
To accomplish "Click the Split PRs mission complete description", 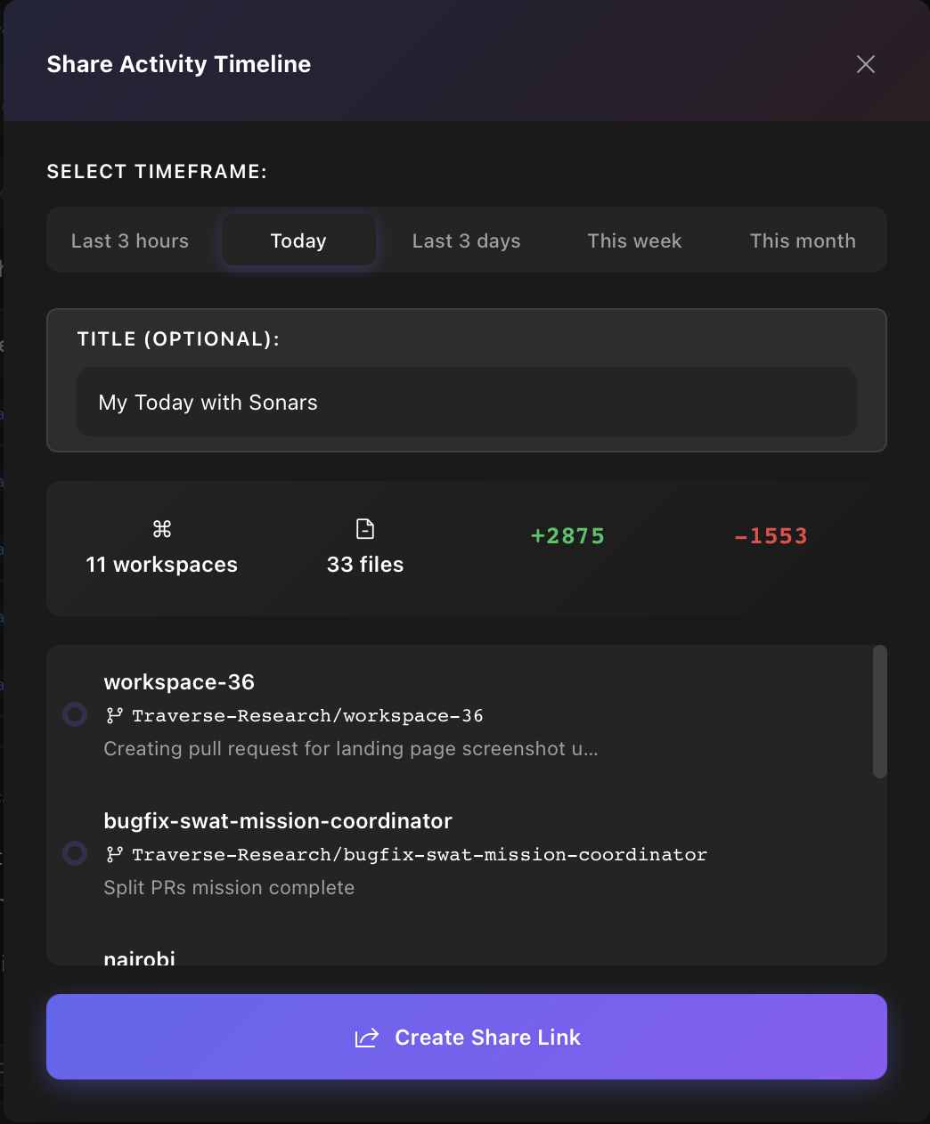I will pyautogui.click(x=229, y=887).
